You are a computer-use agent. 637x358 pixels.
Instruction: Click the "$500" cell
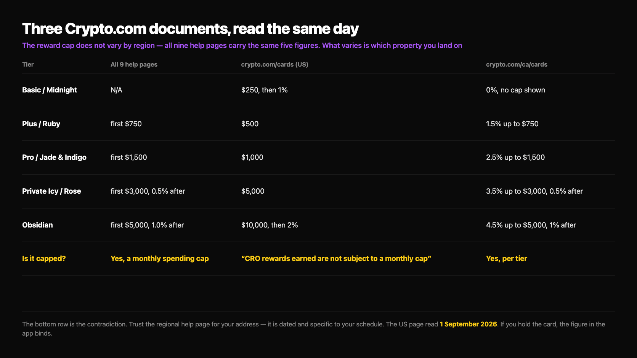(250, 124)
